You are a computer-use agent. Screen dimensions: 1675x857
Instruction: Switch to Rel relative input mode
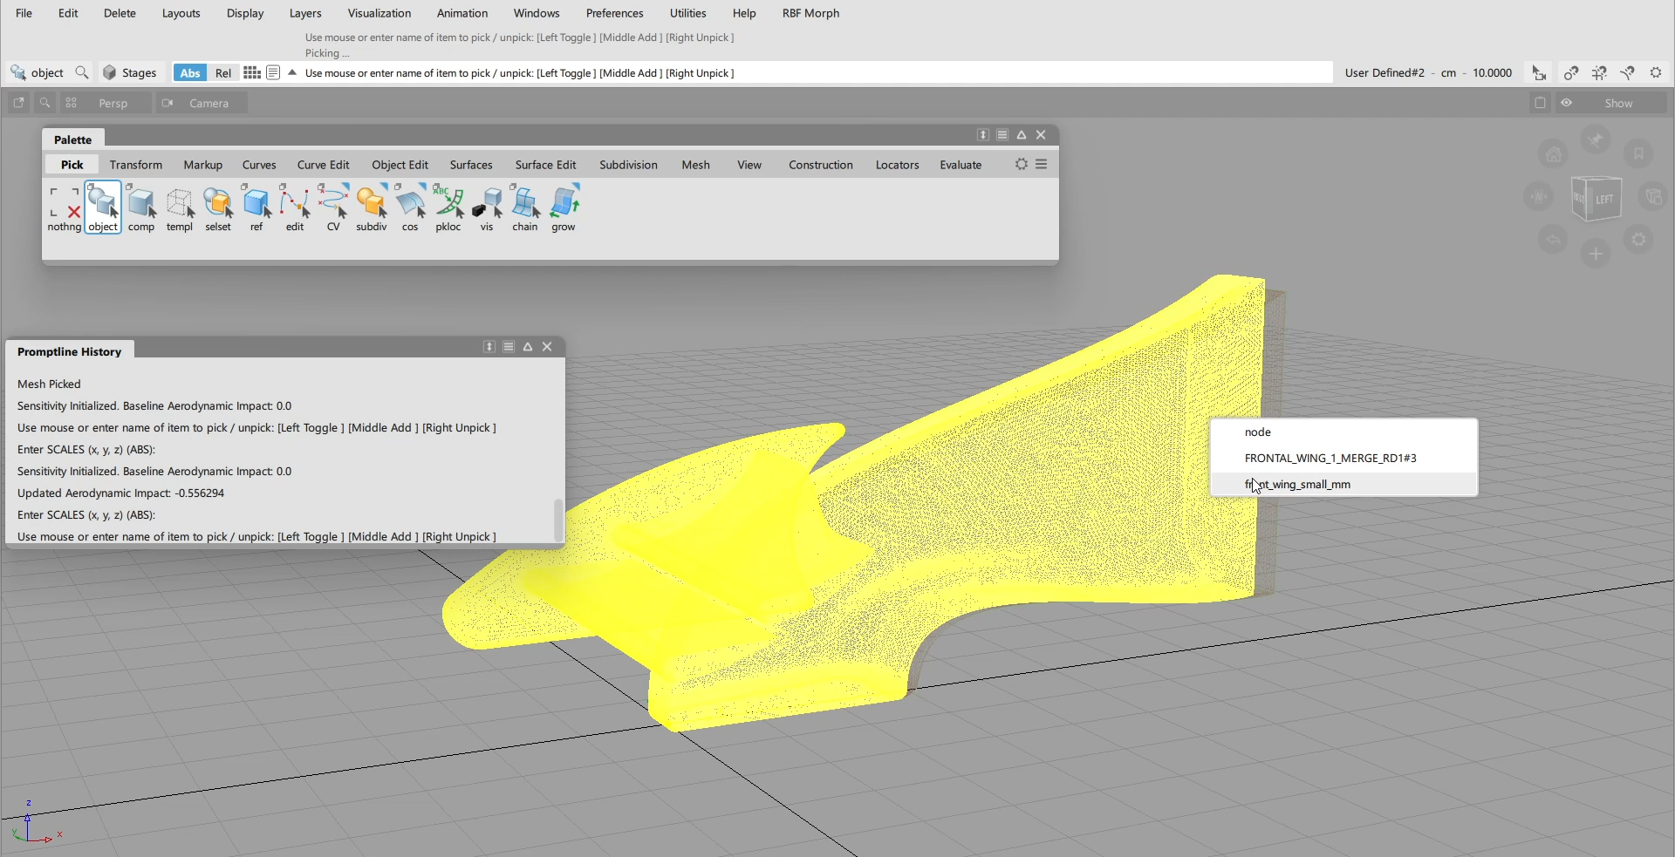tap(223, 73)
